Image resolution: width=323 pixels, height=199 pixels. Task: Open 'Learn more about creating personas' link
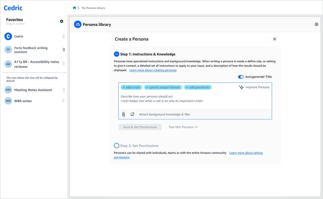(152, 70)
